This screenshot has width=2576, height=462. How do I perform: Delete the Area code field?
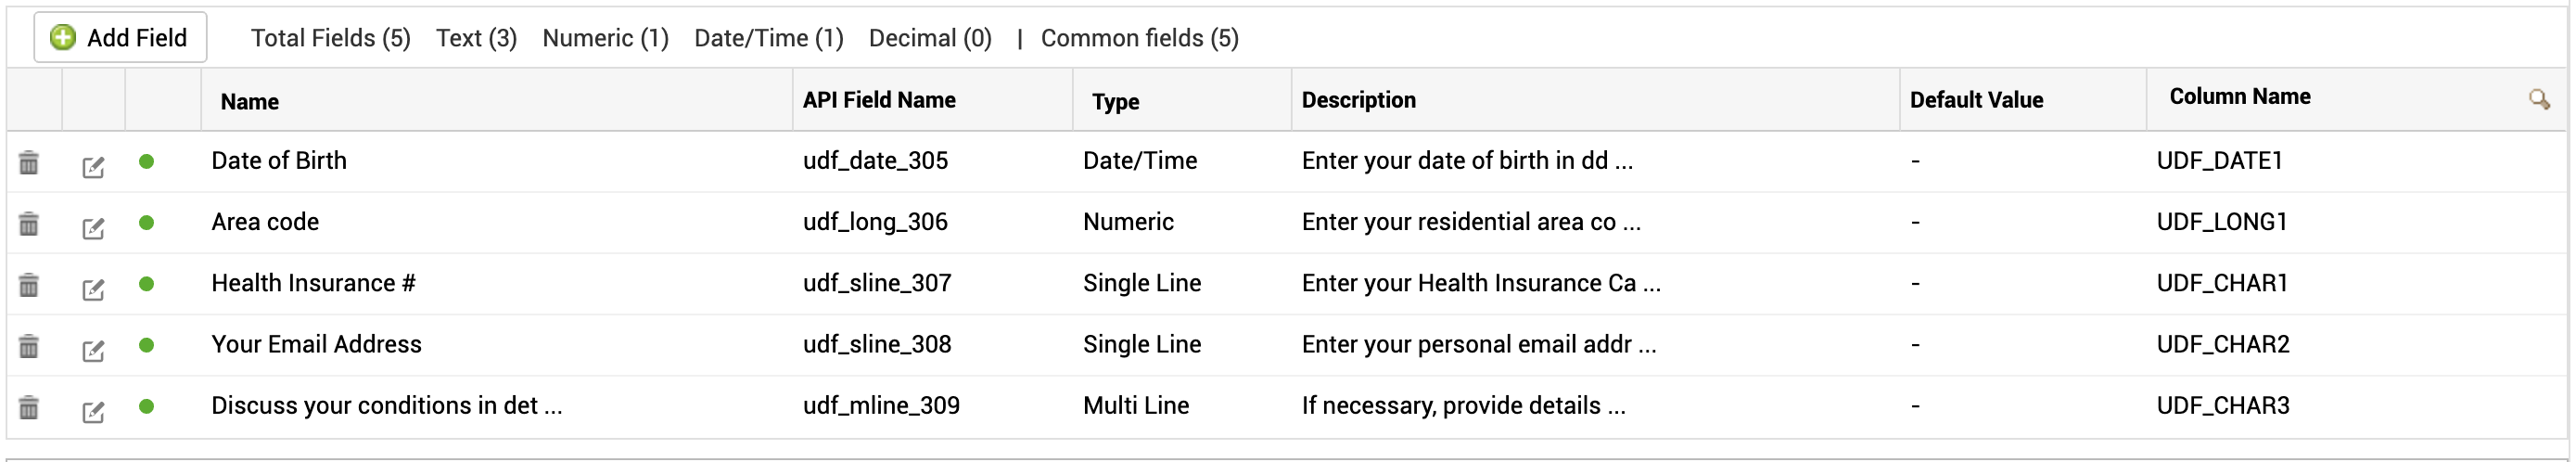click(x=29, y=224)
